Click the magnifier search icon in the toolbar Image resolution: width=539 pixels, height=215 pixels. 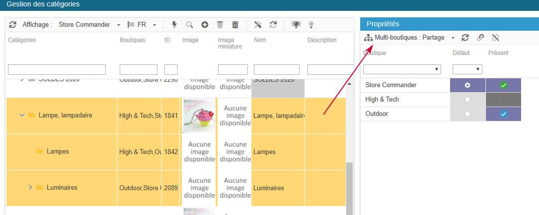pyautogui.click(x=189, y=25)
